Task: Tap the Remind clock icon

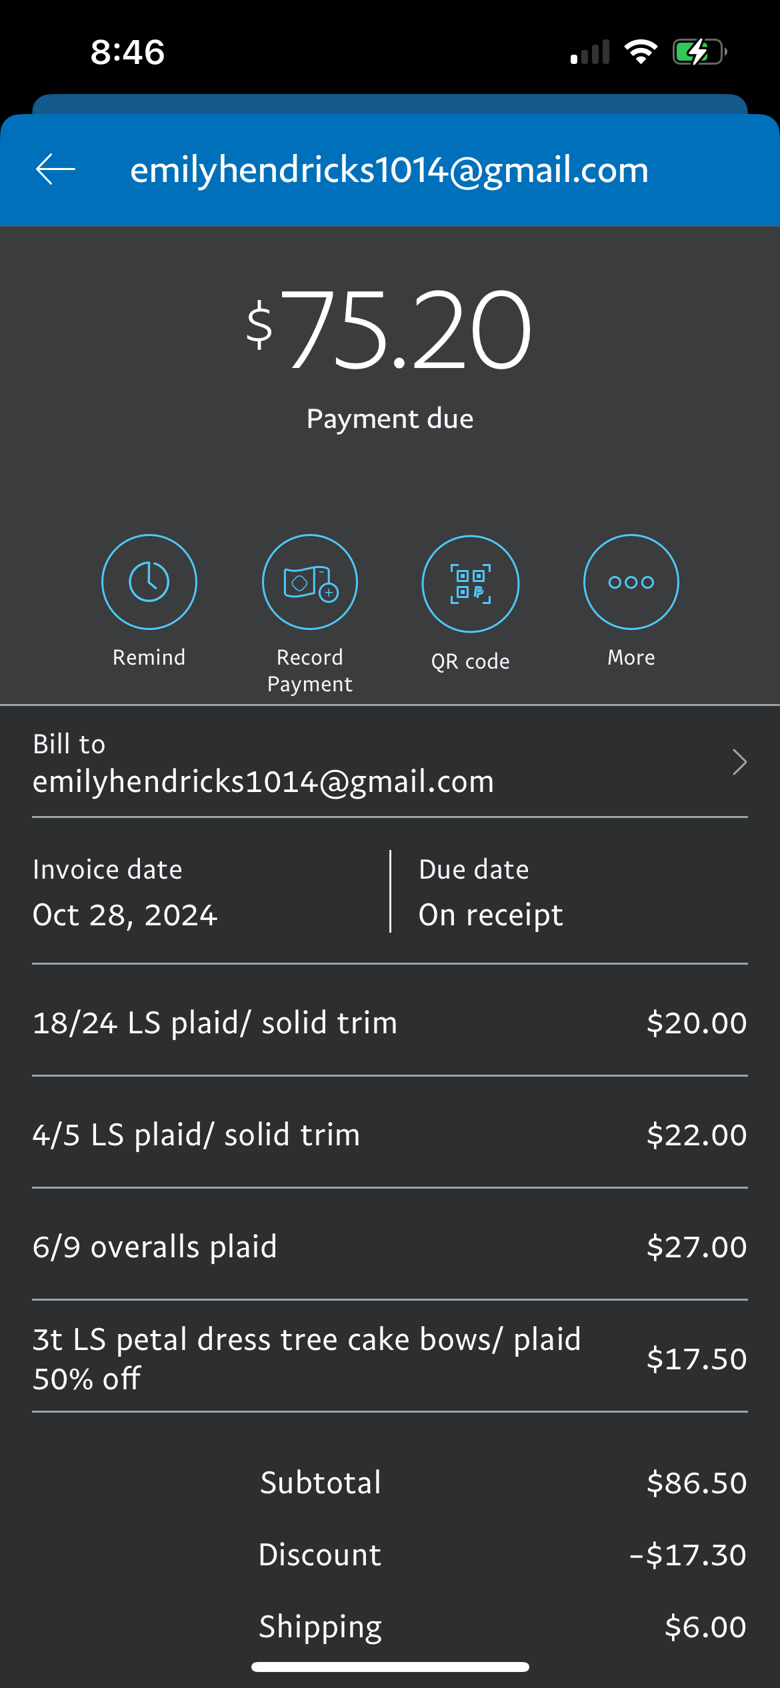Action: 149,582
